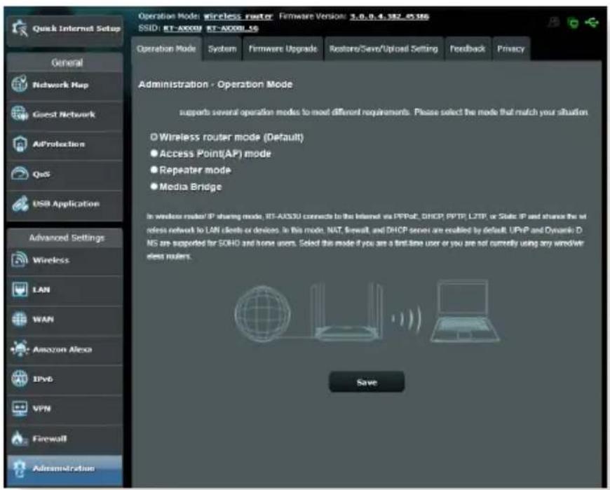Image resolution: width=610 pixels, height=490 pixels.
Task: Click the internet globe illustration
Action: click(x=263, y=314)
